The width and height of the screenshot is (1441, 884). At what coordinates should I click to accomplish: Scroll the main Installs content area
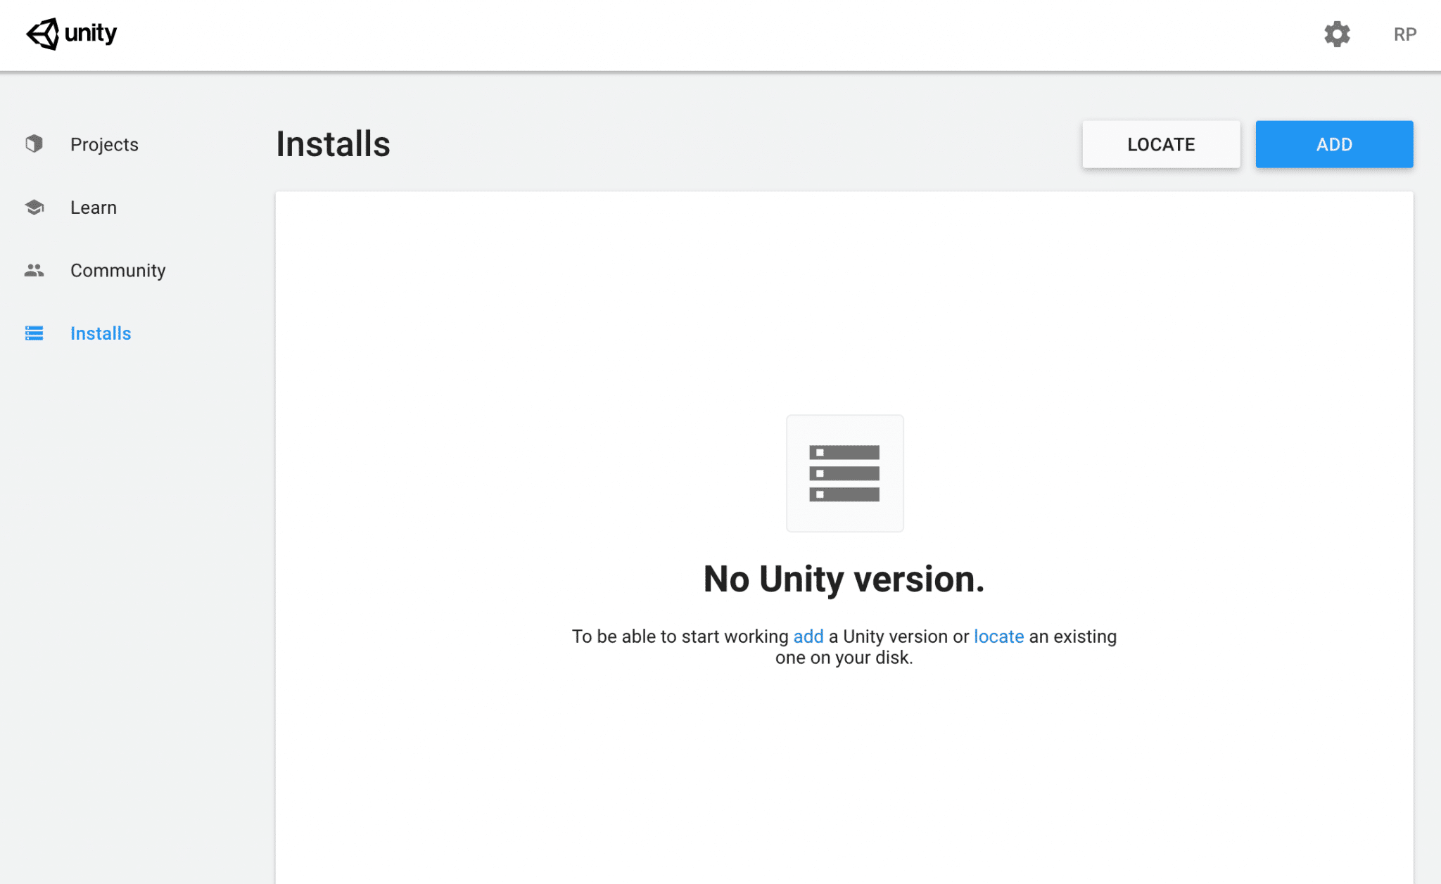843,536
